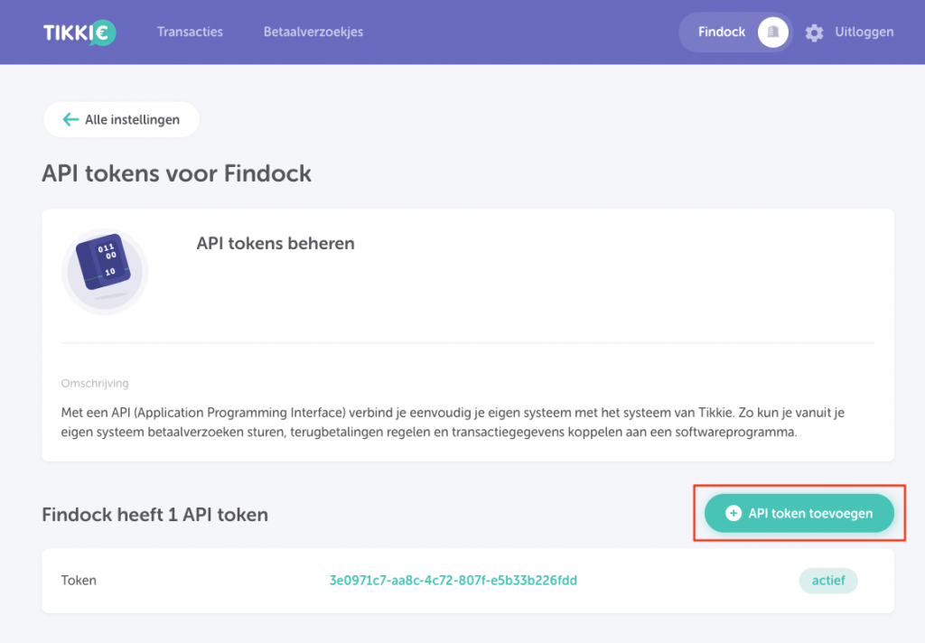Screen dimensions: 925x643
Task: Select the Token row label
Action: 79,580
